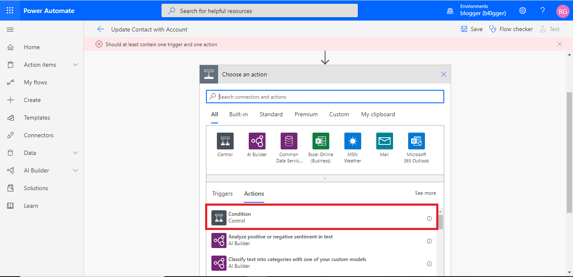The height and width of the screenshot is (277, 573).
Task: Select the All connectors tab
Action: pyautogui.click(x=214, y=114)
